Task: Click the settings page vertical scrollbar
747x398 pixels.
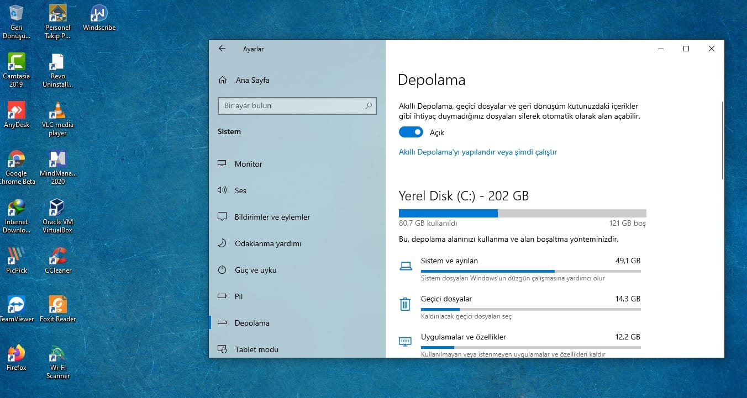Action: click(x=722, y=140)
